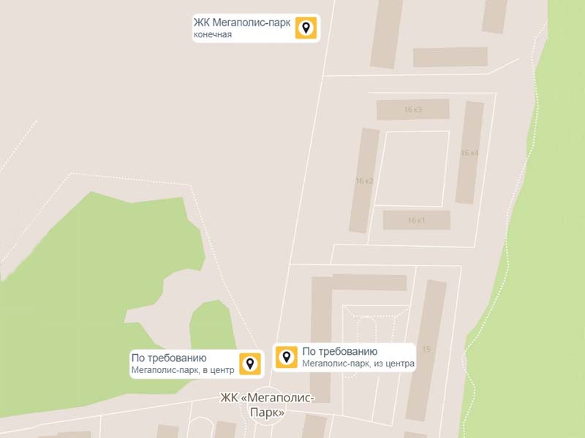This screenshot has height=438, width=585.
Task: Click the ЖК Мегаполис-парк terminal stop pin icon
Action: click(x=306, y=28)
